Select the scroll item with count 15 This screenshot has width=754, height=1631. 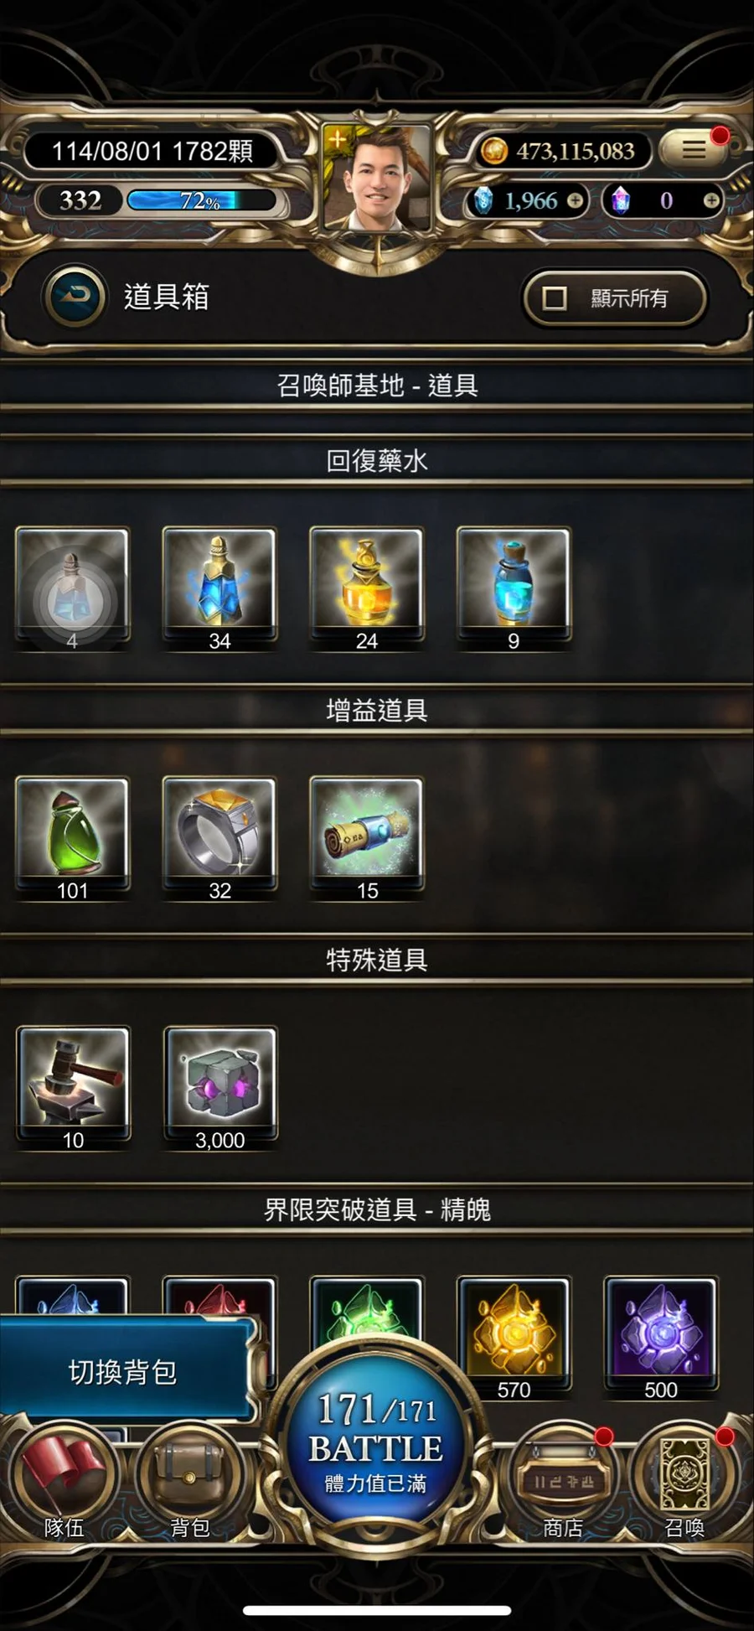[367, 839]
